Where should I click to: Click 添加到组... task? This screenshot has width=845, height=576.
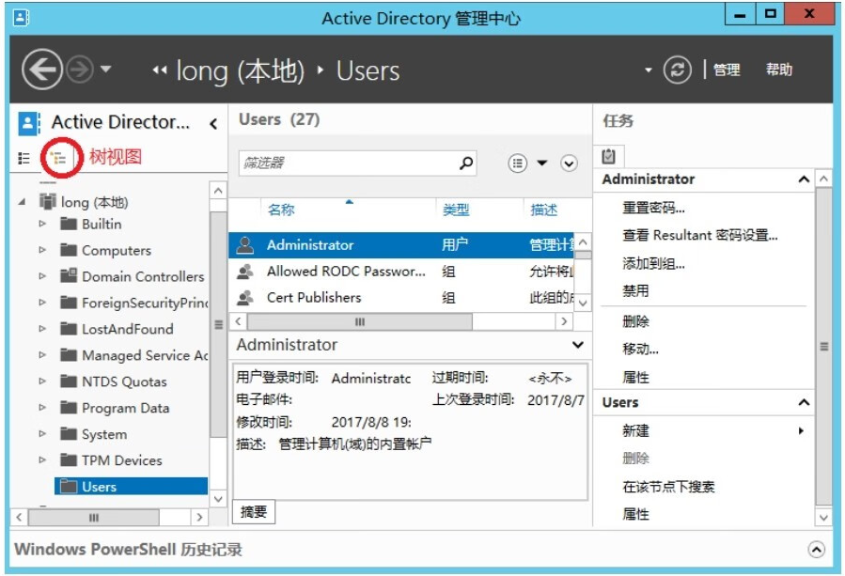653,263
